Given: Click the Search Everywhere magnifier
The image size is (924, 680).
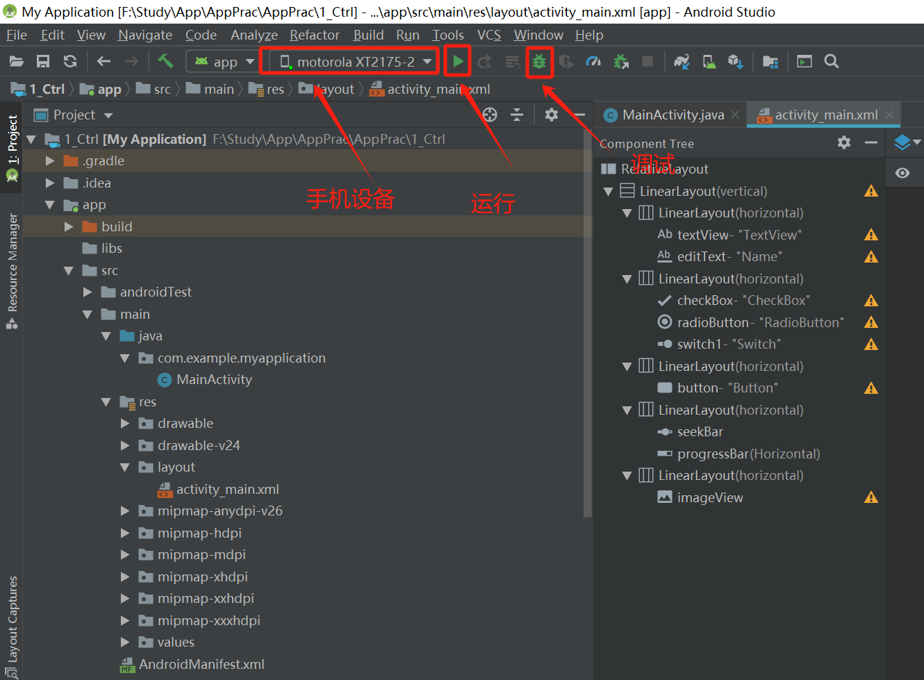Looking at the screenshot, I should (832, 62).
